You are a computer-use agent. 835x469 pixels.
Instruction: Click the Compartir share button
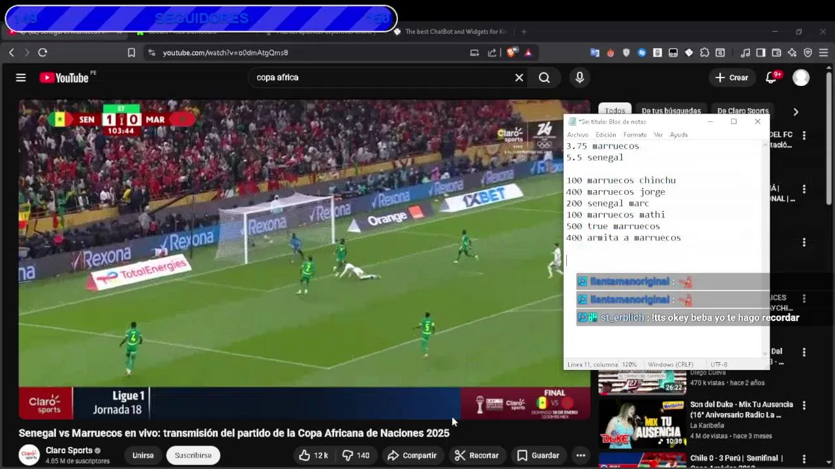coord(412,455)
